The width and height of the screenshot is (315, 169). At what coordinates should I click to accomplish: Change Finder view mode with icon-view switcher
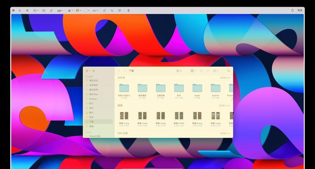[x=179, y=71]
